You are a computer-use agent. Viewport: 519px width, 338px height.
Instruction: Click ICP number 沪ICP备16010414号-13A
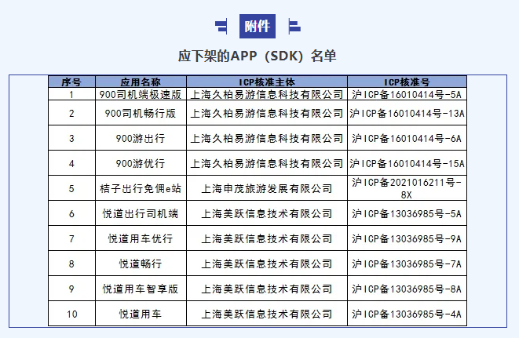click(x=407, y=113)
